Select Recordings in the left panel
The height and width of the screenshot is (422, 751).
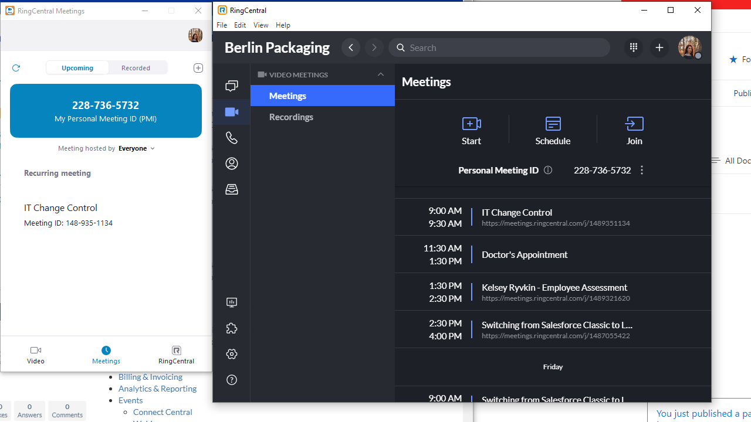pyautogui.click(x=323, y=117)
